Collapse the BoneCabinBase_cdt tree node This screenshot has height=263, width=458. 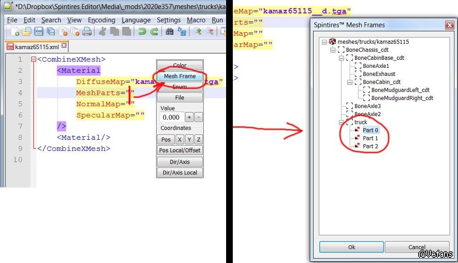pos(341,58)
